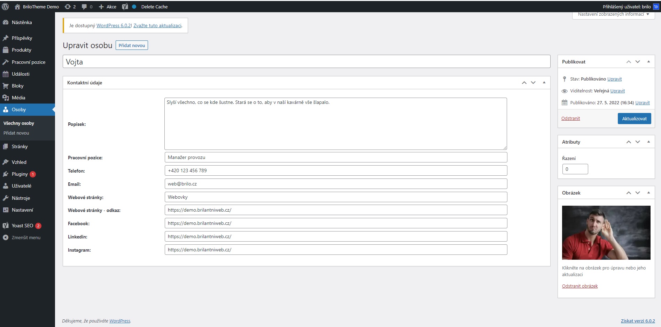Open the brilo user avatar icon

click(656, 7)
